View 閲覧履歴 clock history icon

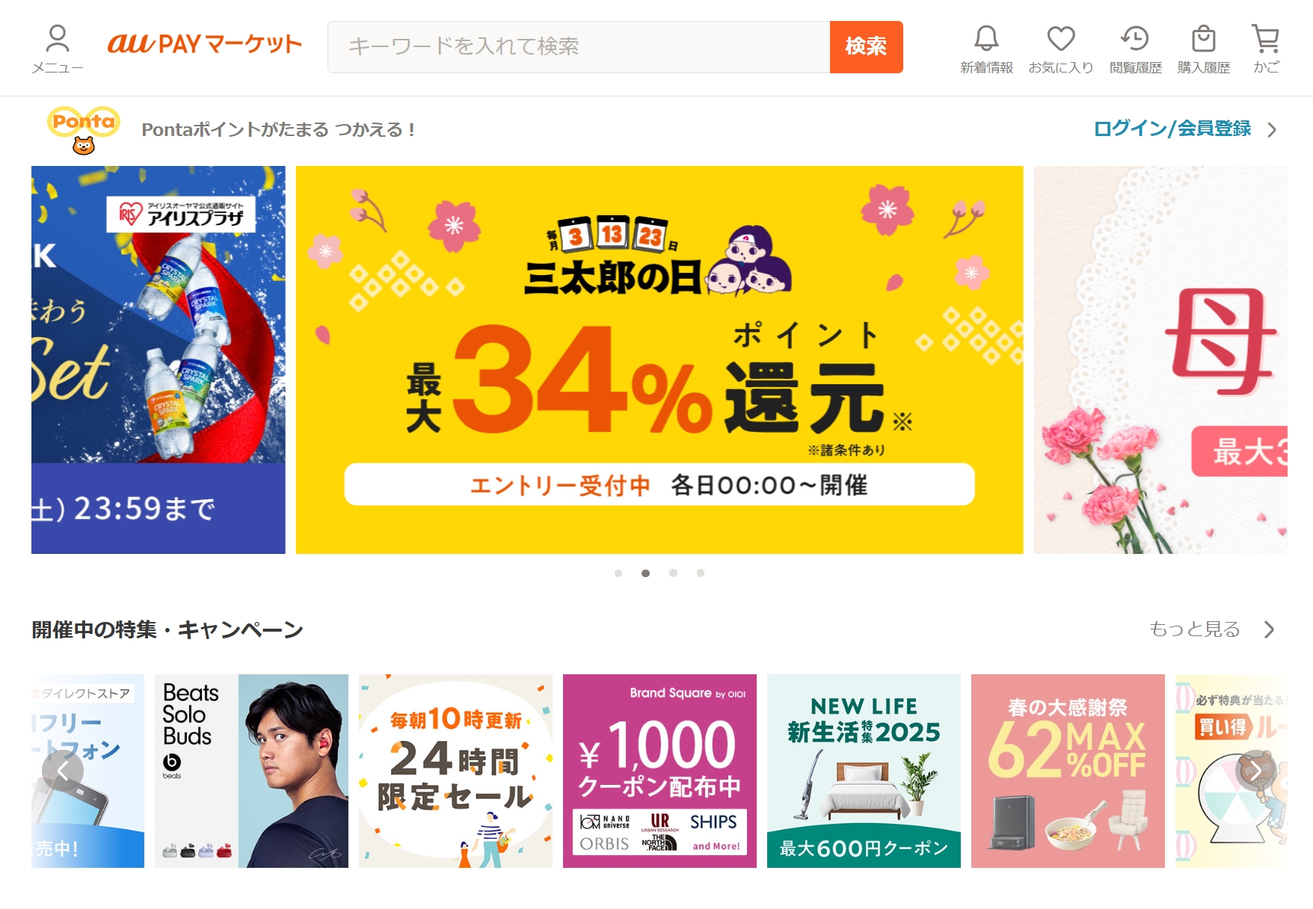1135,38
